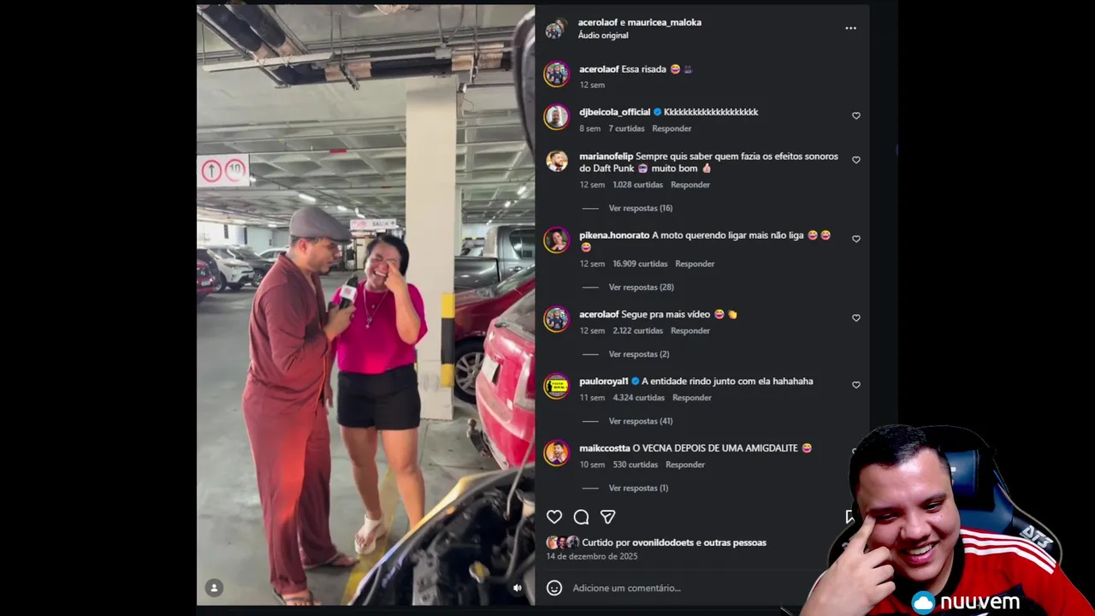Mute the video with speaker icon

click(517, 588)
